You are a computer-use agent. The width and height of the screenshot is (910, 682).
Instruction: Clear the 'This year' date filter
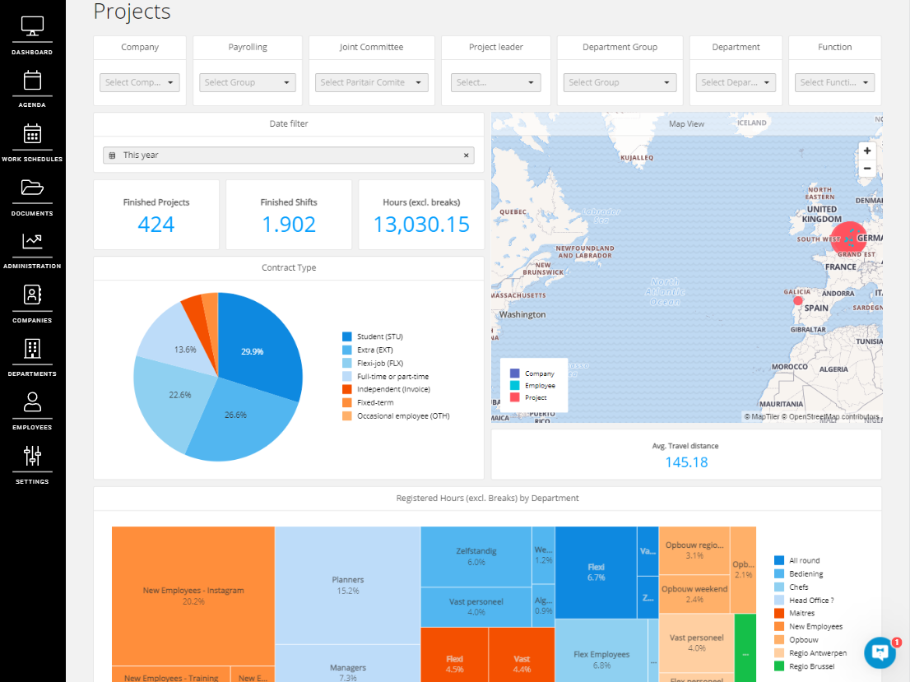[466, 155]
